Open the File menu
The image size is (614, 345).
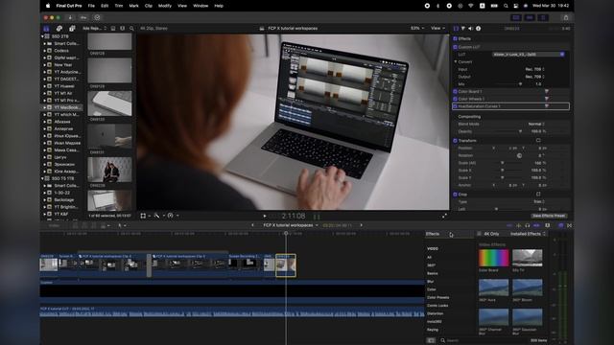(x=91, y=6)
